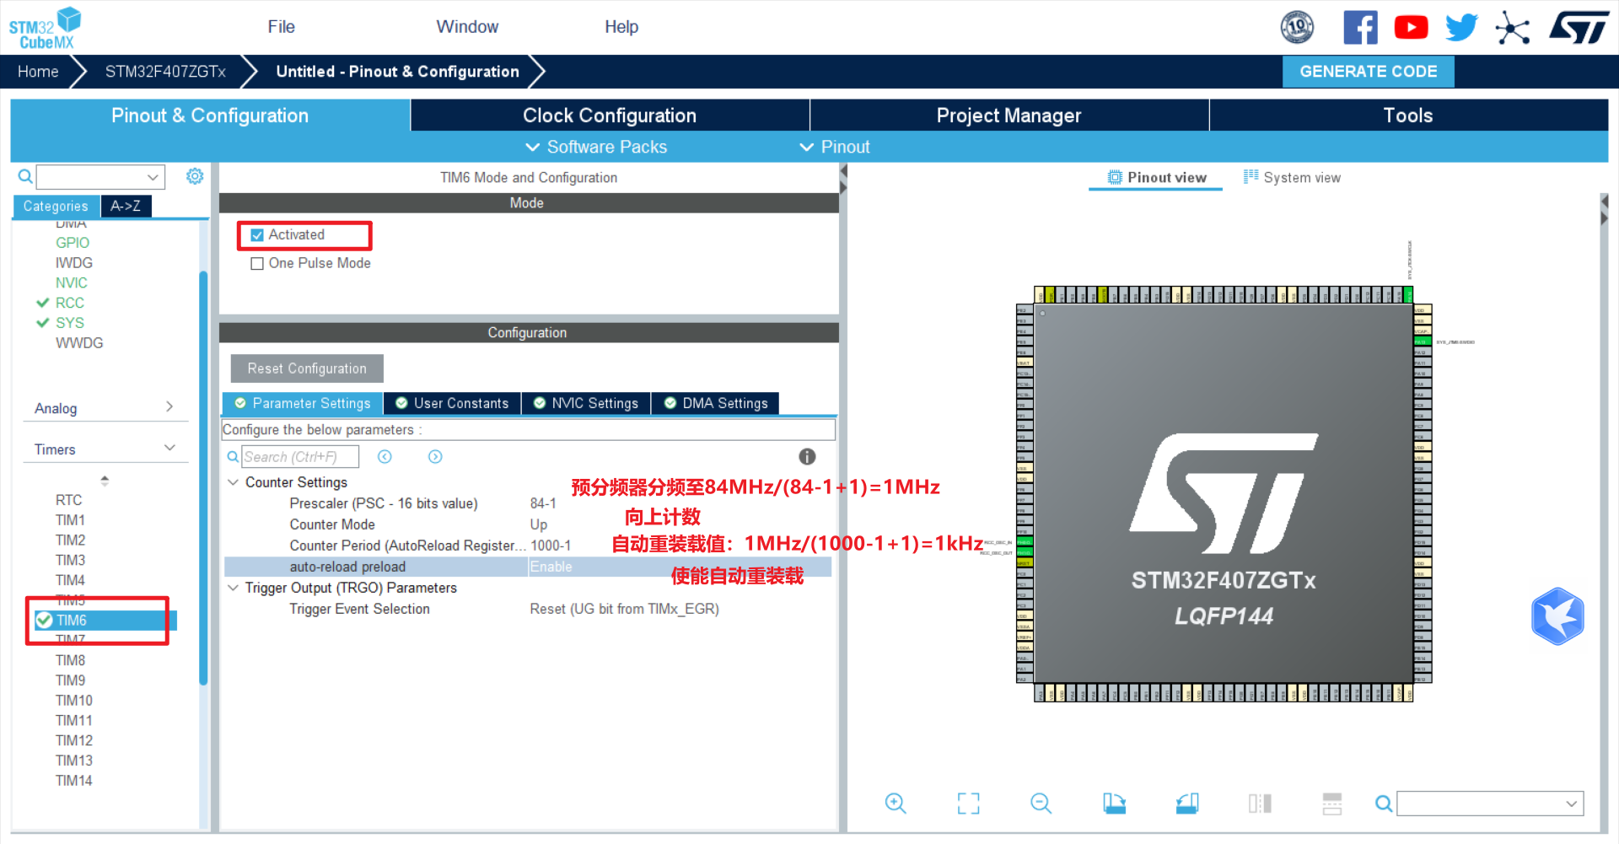The width and height of the screenshot is (1619, 844).
Task: Open the File menu
Action: point(281,27)
